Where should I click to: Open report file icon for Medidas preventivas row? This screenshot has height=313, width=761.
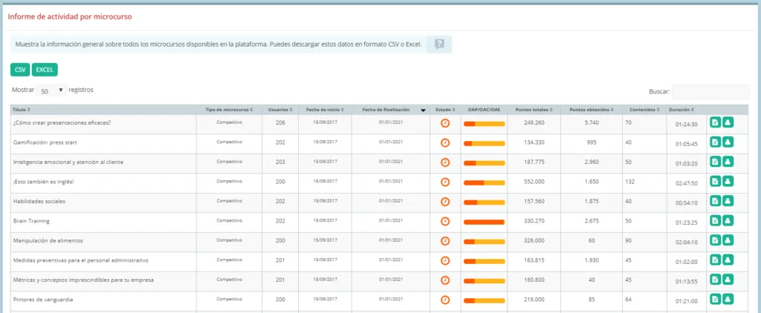[715, 260]
